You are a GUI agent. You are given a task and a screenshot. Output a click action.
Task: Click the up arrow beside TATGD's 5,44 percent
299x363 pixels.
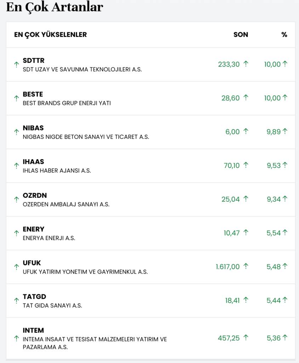tap(285, 300)
